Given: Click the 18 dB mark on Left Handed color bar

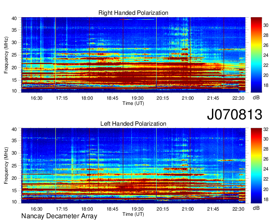Looking at the screenshot, I should [x=266, y=199].
